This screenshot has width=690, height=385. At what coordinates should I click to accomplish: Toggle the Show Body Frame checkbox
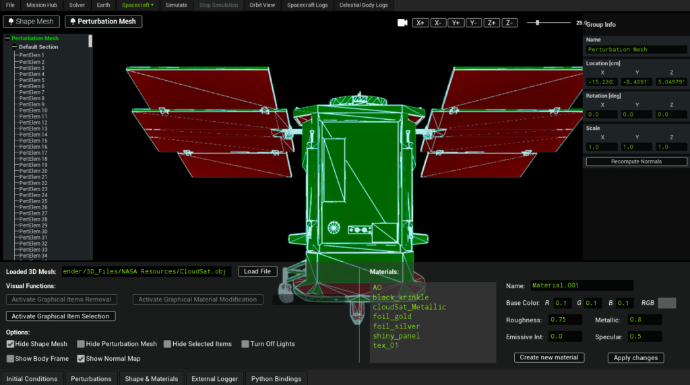pyautogui.click(x=11, y=359)
